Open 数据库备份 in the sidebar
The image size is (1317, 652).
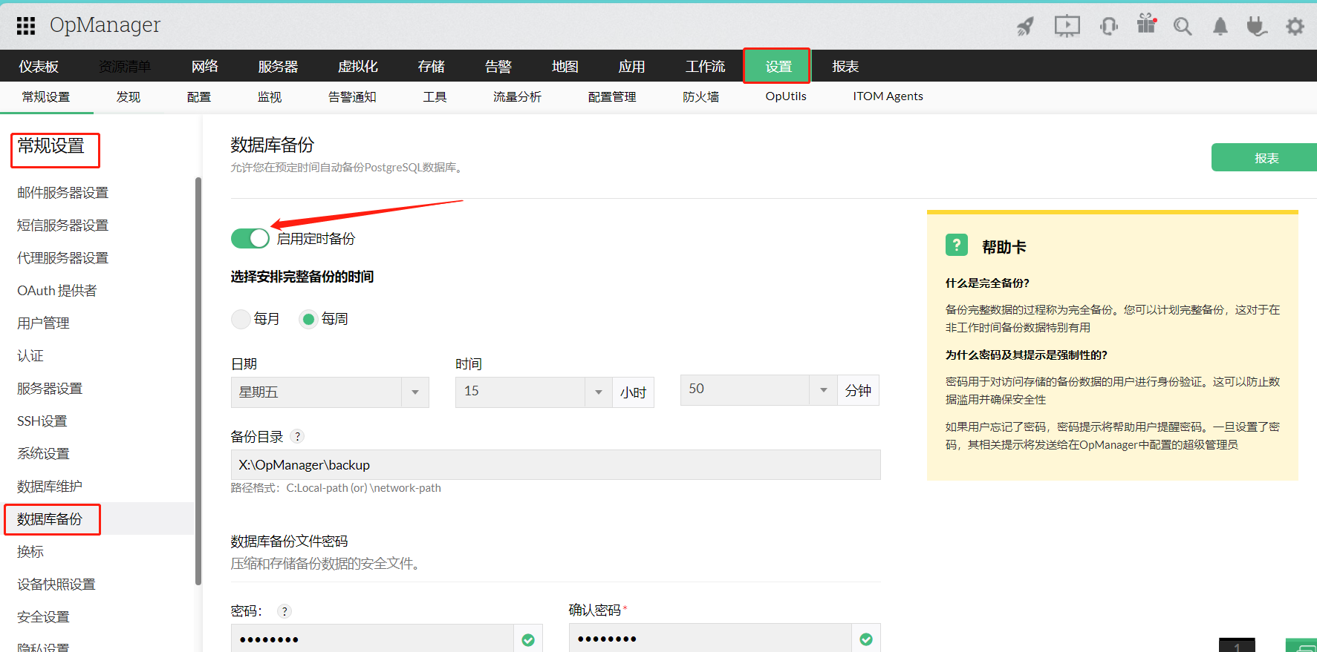click(x=50, y=519)
